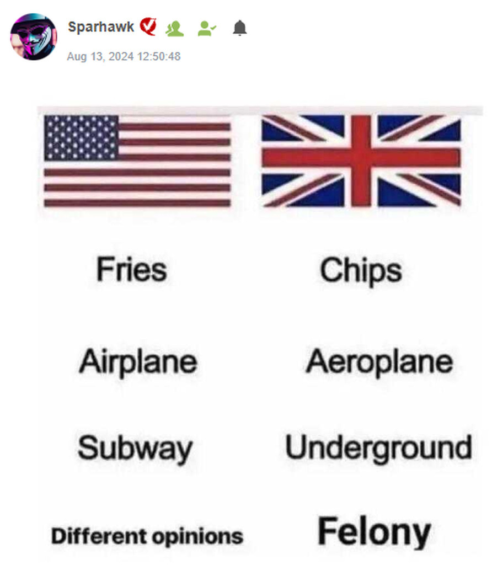The image size is (492, 565).
Task: Click the word Aeroplane
Action: [x=379, y=362]
